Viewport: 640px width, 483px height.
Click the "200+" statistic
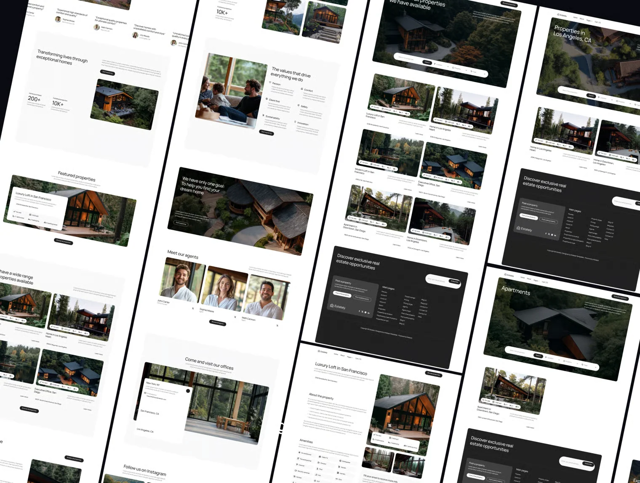[x=34, y=99]
